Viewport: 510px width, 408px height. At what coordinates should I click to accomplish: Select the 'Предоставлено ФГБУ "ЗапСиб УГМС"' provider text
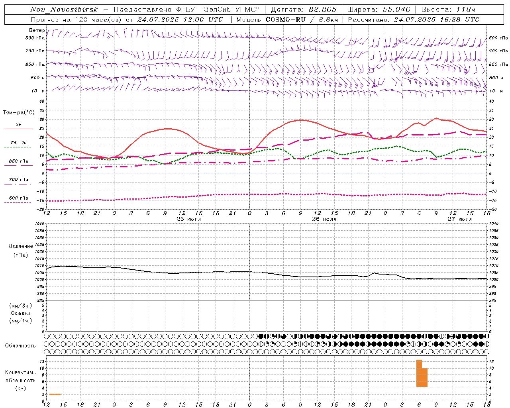(x=187, y=10)
